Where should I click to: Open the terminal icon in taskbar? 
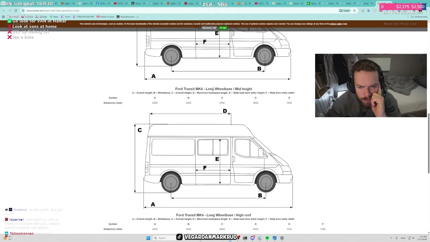coord(245,238)
